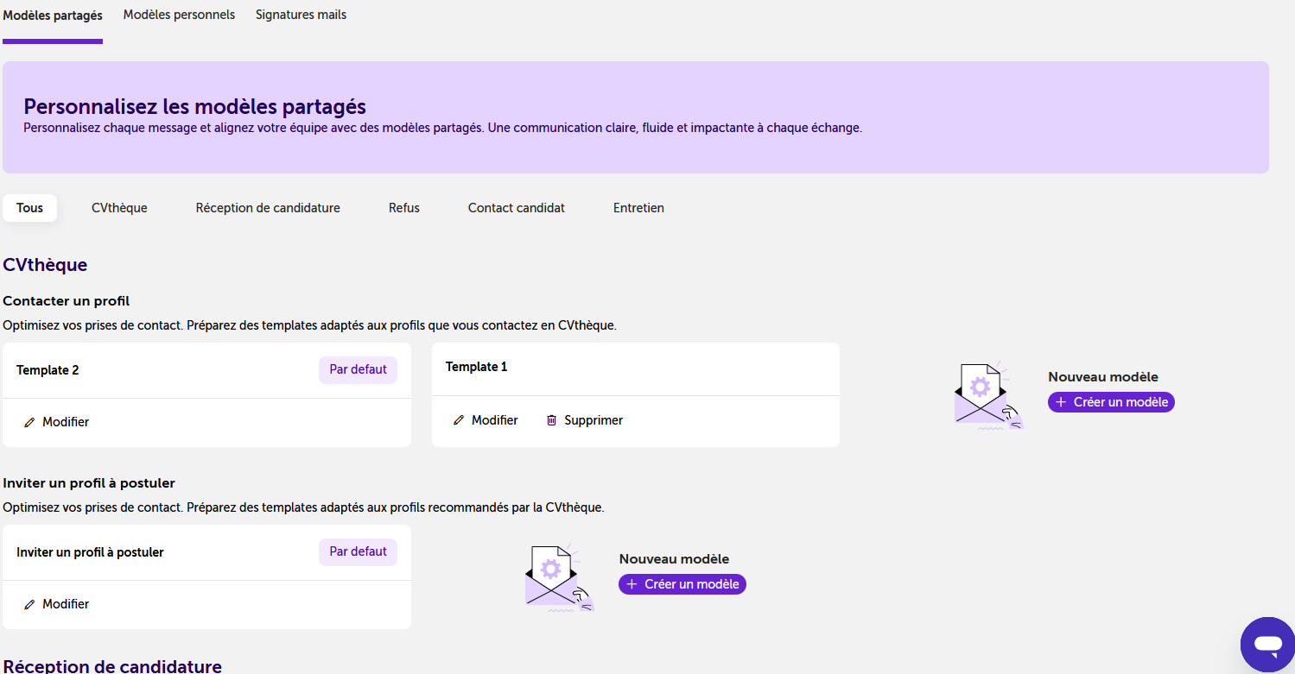Open the Template 1 card title

click(477, 367)
